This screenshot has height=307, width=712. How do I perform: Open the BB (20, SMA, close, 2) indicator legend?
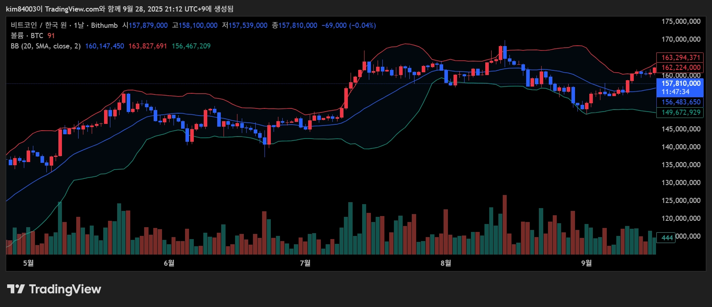[x=46, y=46]
